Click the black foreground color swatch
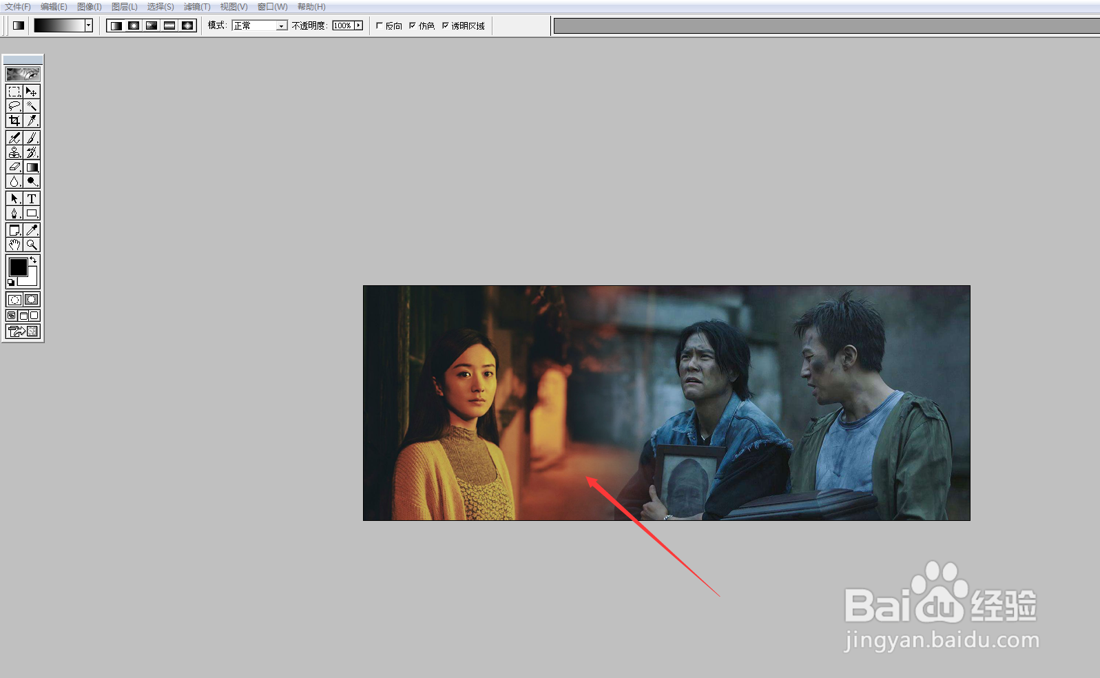1100x678 pixels. pos(18,267)
